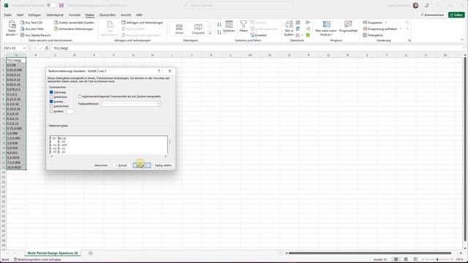Open the Hilfe tab
The height and width of the screenshot is (263, 468).
[x=139, y=15]
